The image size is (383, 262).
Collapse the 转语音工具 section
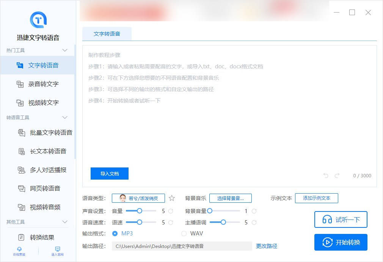tap(65, 117)
